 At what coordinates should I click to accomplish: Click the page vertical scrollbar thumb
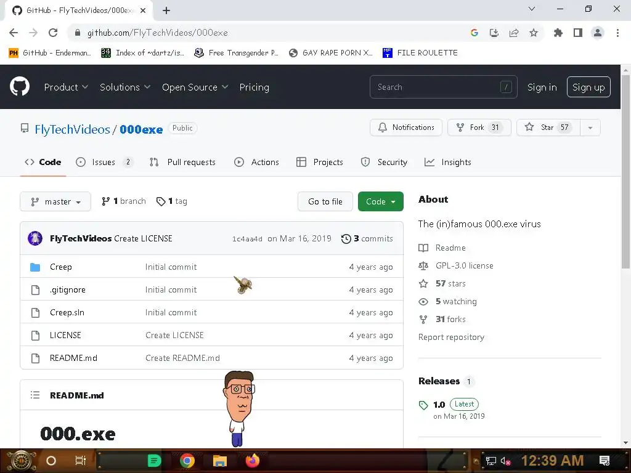(x=625, y=172)
